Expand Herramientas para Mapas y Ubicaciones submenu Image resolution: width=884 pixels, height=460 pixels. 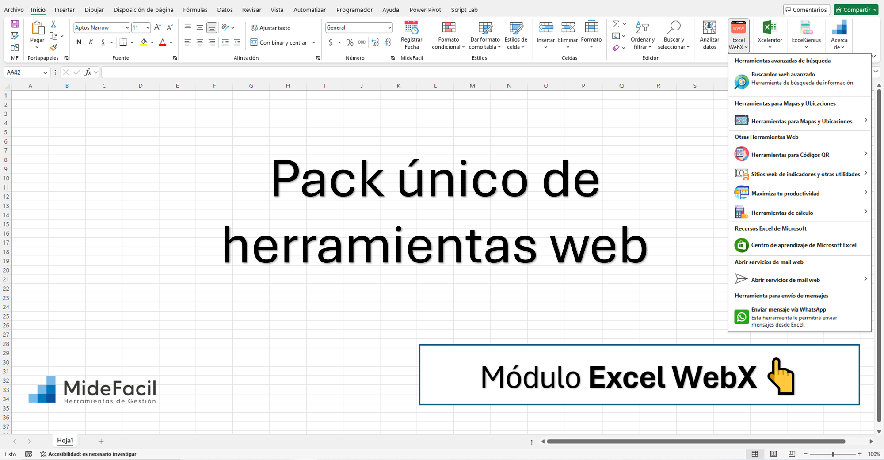click(x=800, y=121)
